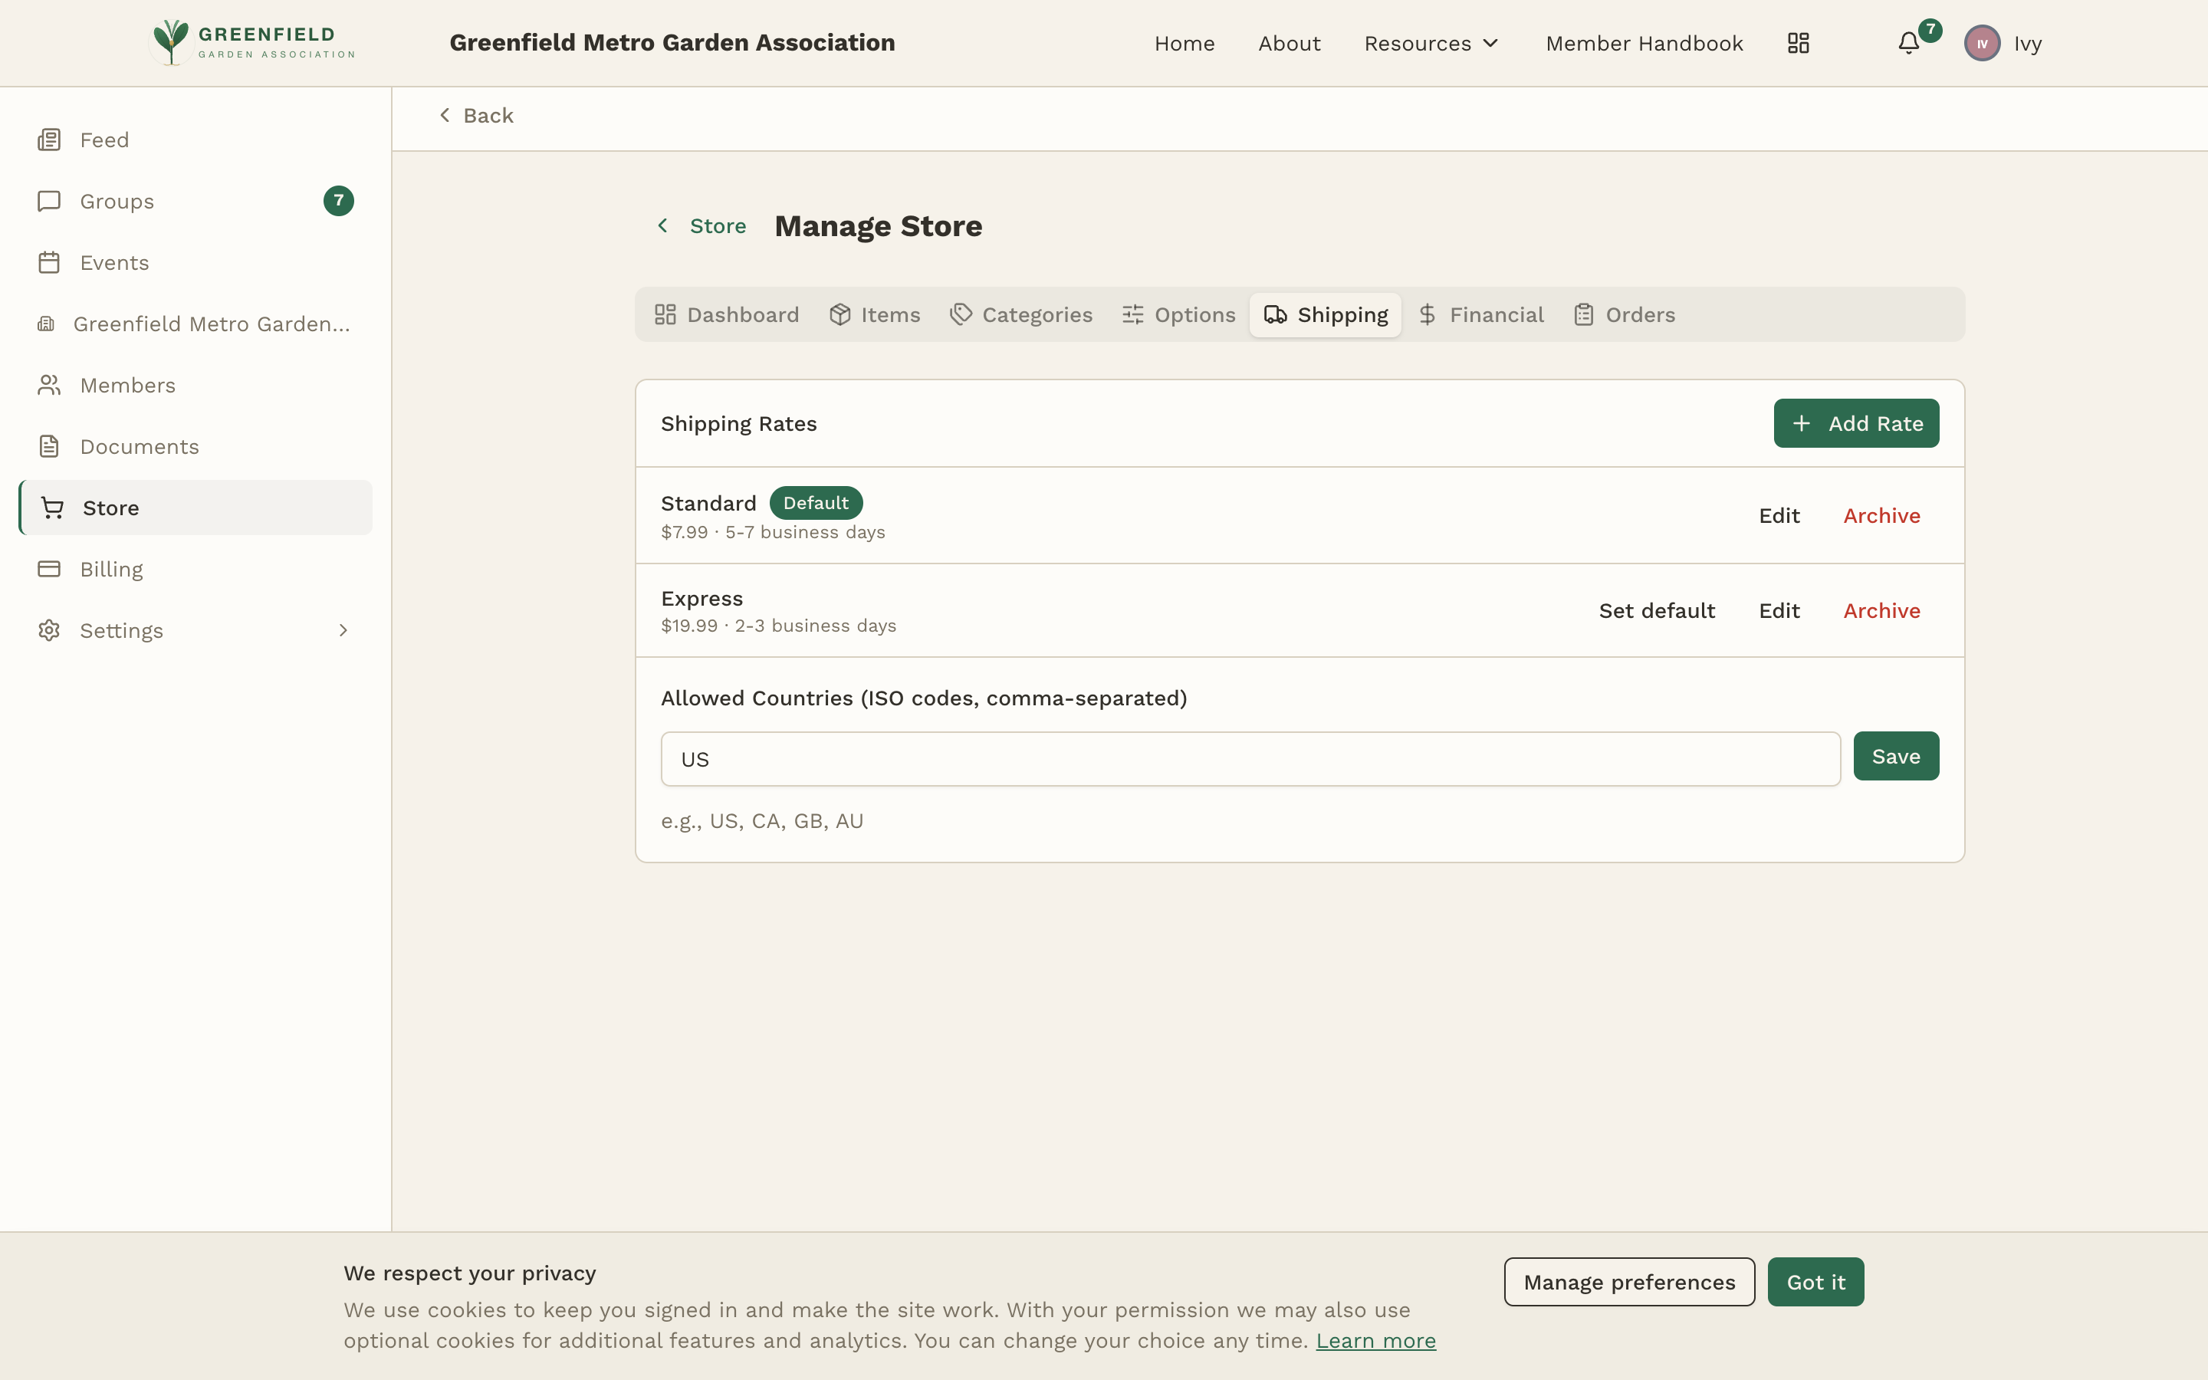Switch to the Dashboard tab

(727, 315)
